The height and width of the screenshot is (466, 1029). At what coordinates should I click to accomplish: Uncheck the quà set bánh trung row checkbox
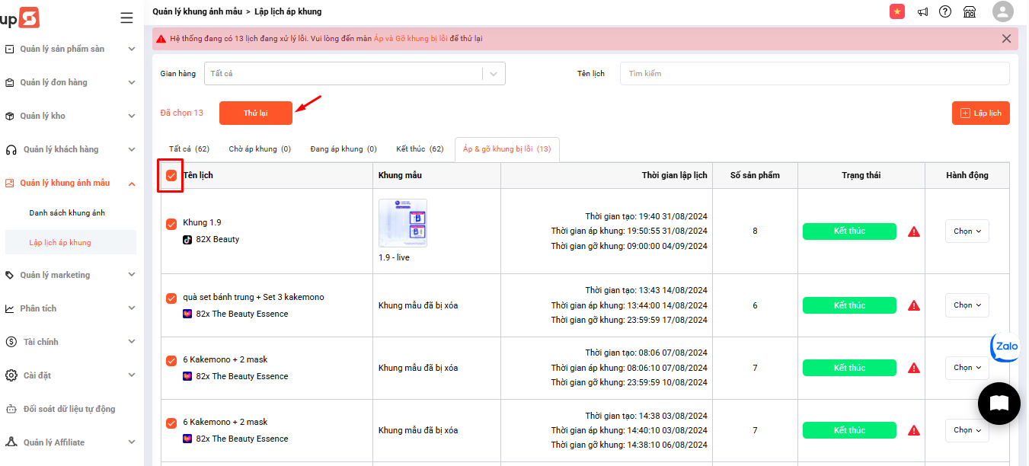171,298
